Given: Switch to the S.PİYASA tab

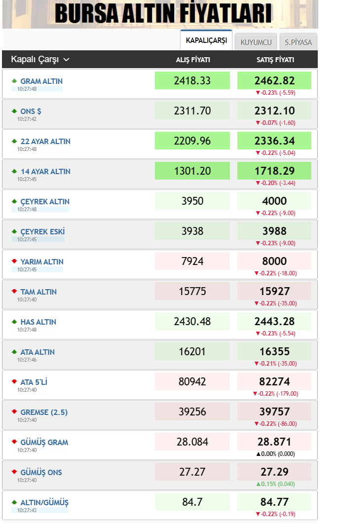Looking at the screenshot, I should tap(298, 42).
